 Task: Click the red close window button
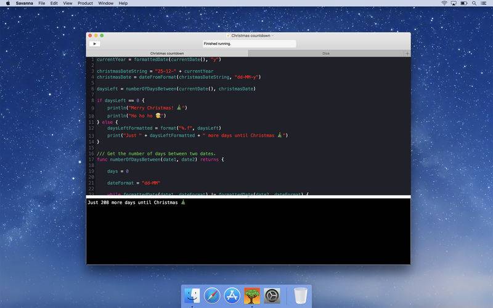pos(90,36)
